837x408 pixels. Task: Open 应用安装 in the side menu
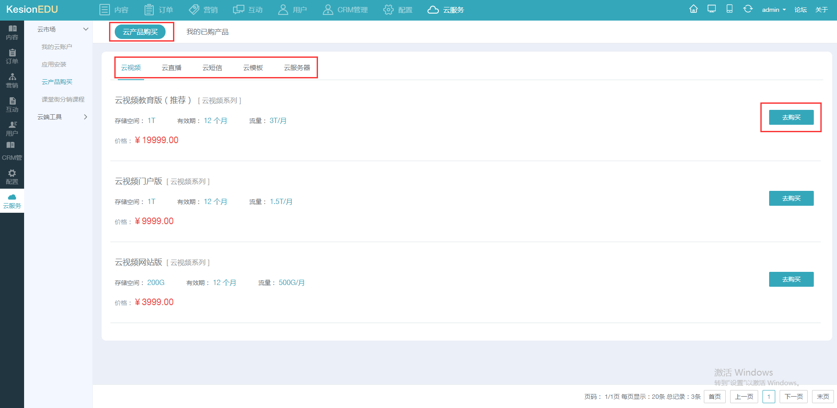[54, 64]
